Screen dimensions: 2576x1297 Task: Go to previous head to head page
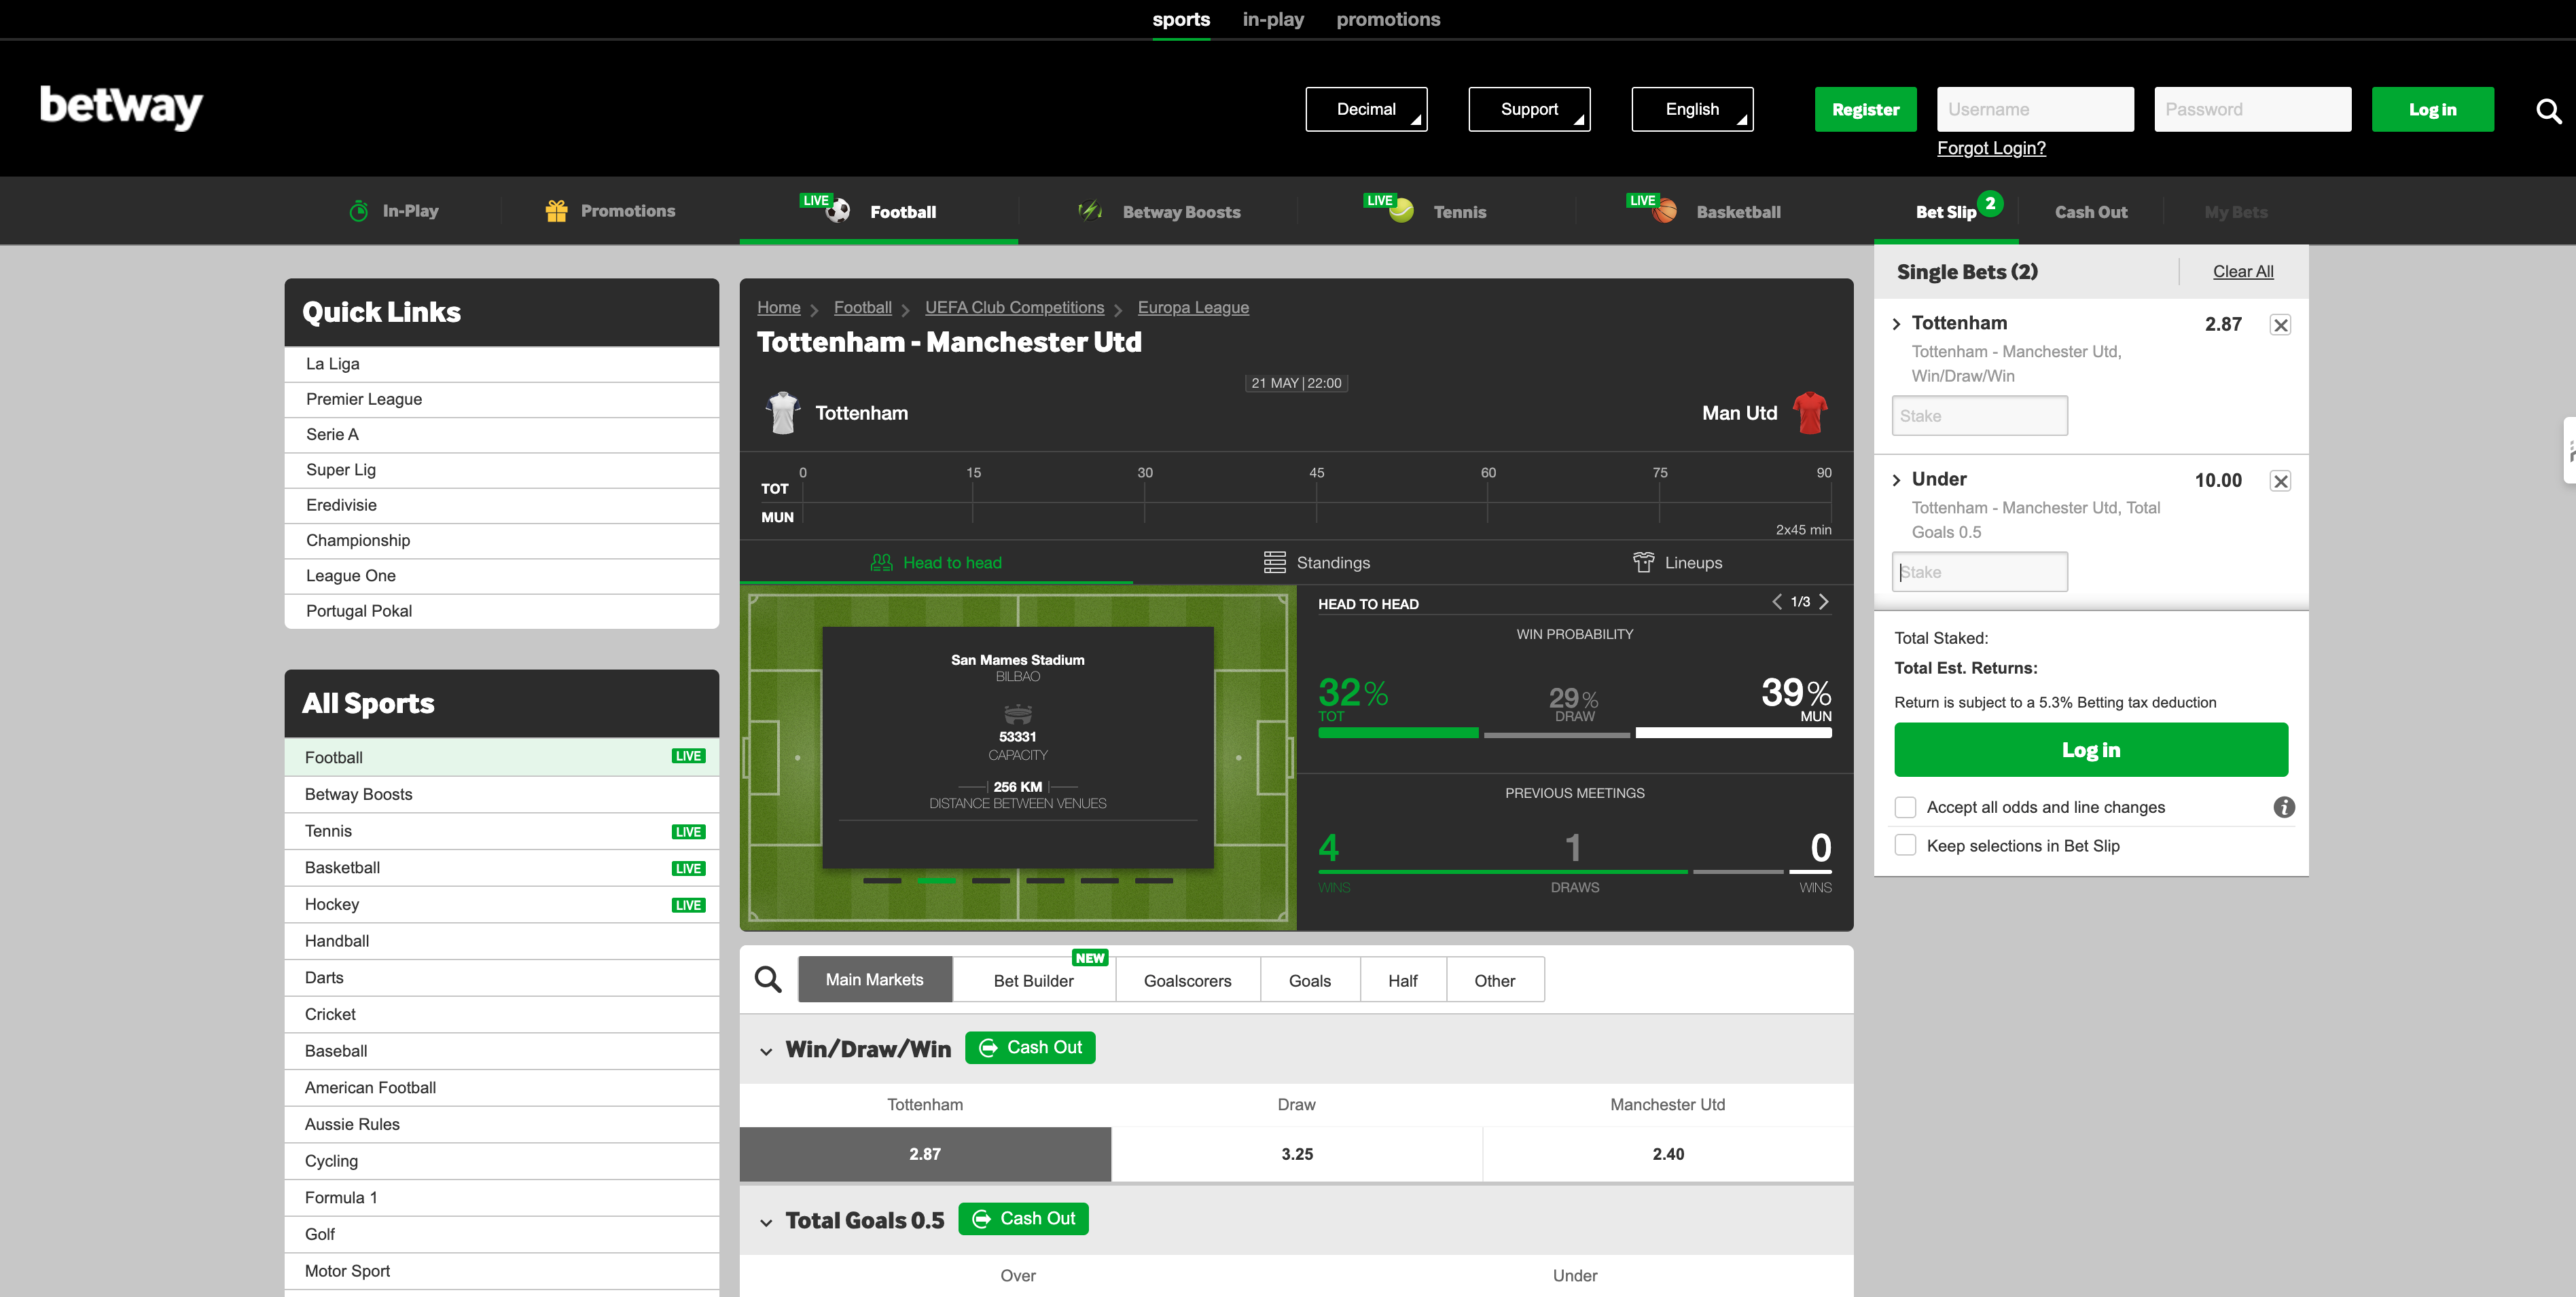(x=1776, y=602)
